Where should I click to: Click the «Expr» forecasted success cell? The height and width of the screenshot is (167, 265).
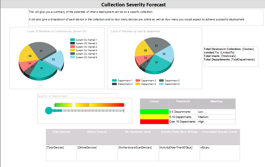pos(220,153)
